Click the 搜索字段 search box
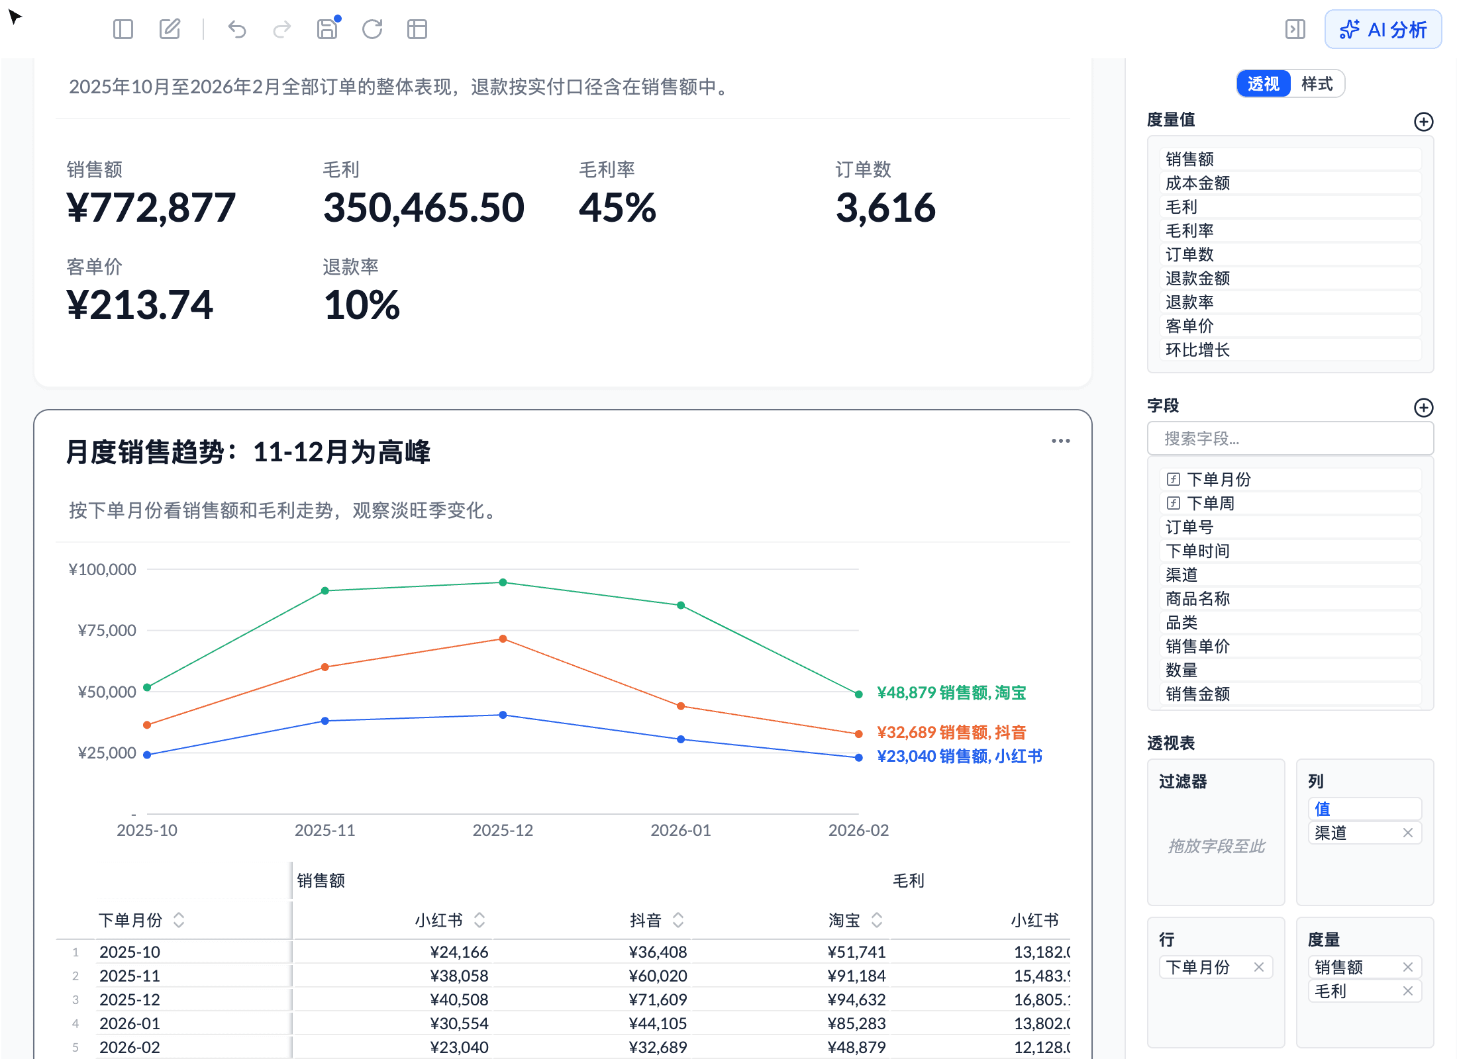This screenshot has height=1059, width=1457. point(1290,438)
